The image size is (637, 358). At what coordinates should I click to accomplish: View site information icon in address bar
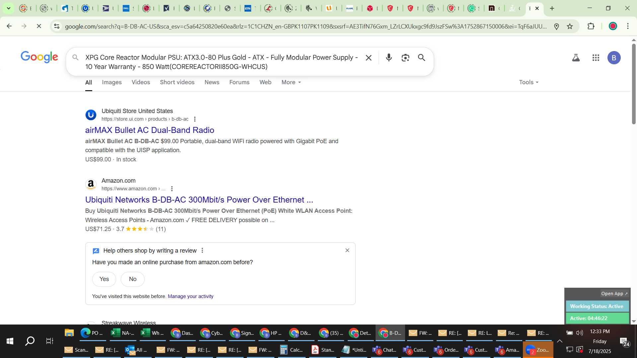pos(57,26)
